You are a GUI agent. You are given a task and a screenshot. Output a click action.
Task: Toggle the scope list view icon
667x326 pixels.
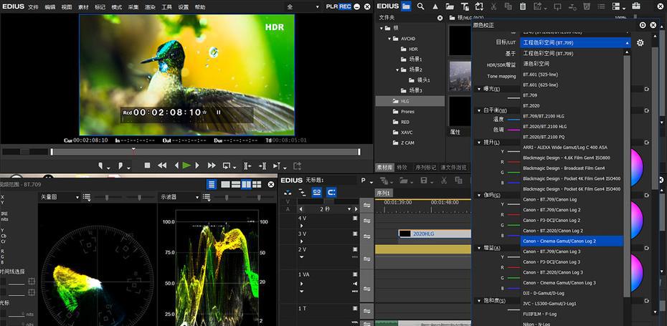pos(212,184)
